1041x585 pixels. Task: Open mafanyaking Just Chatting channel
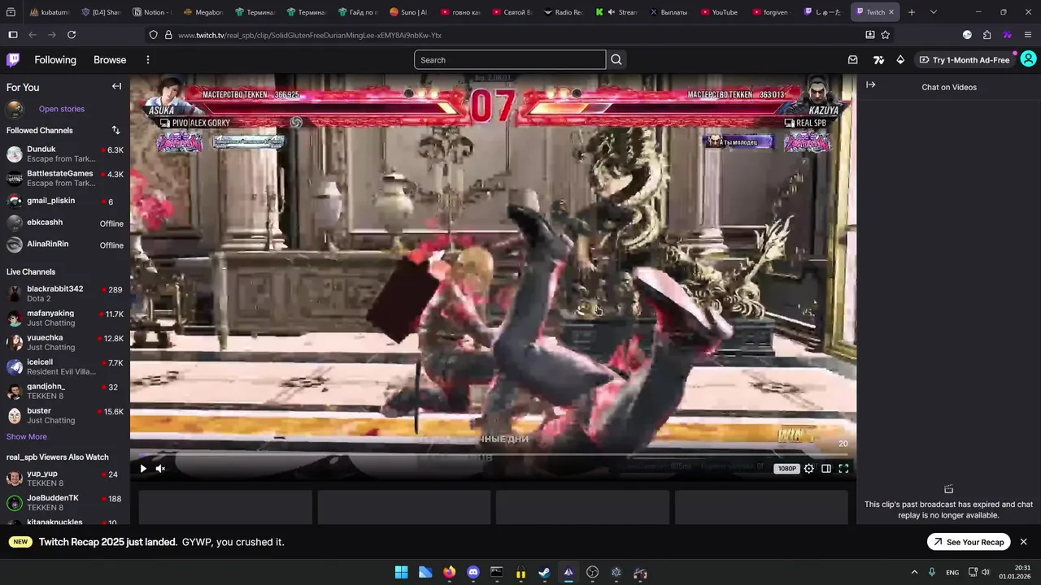65,318
